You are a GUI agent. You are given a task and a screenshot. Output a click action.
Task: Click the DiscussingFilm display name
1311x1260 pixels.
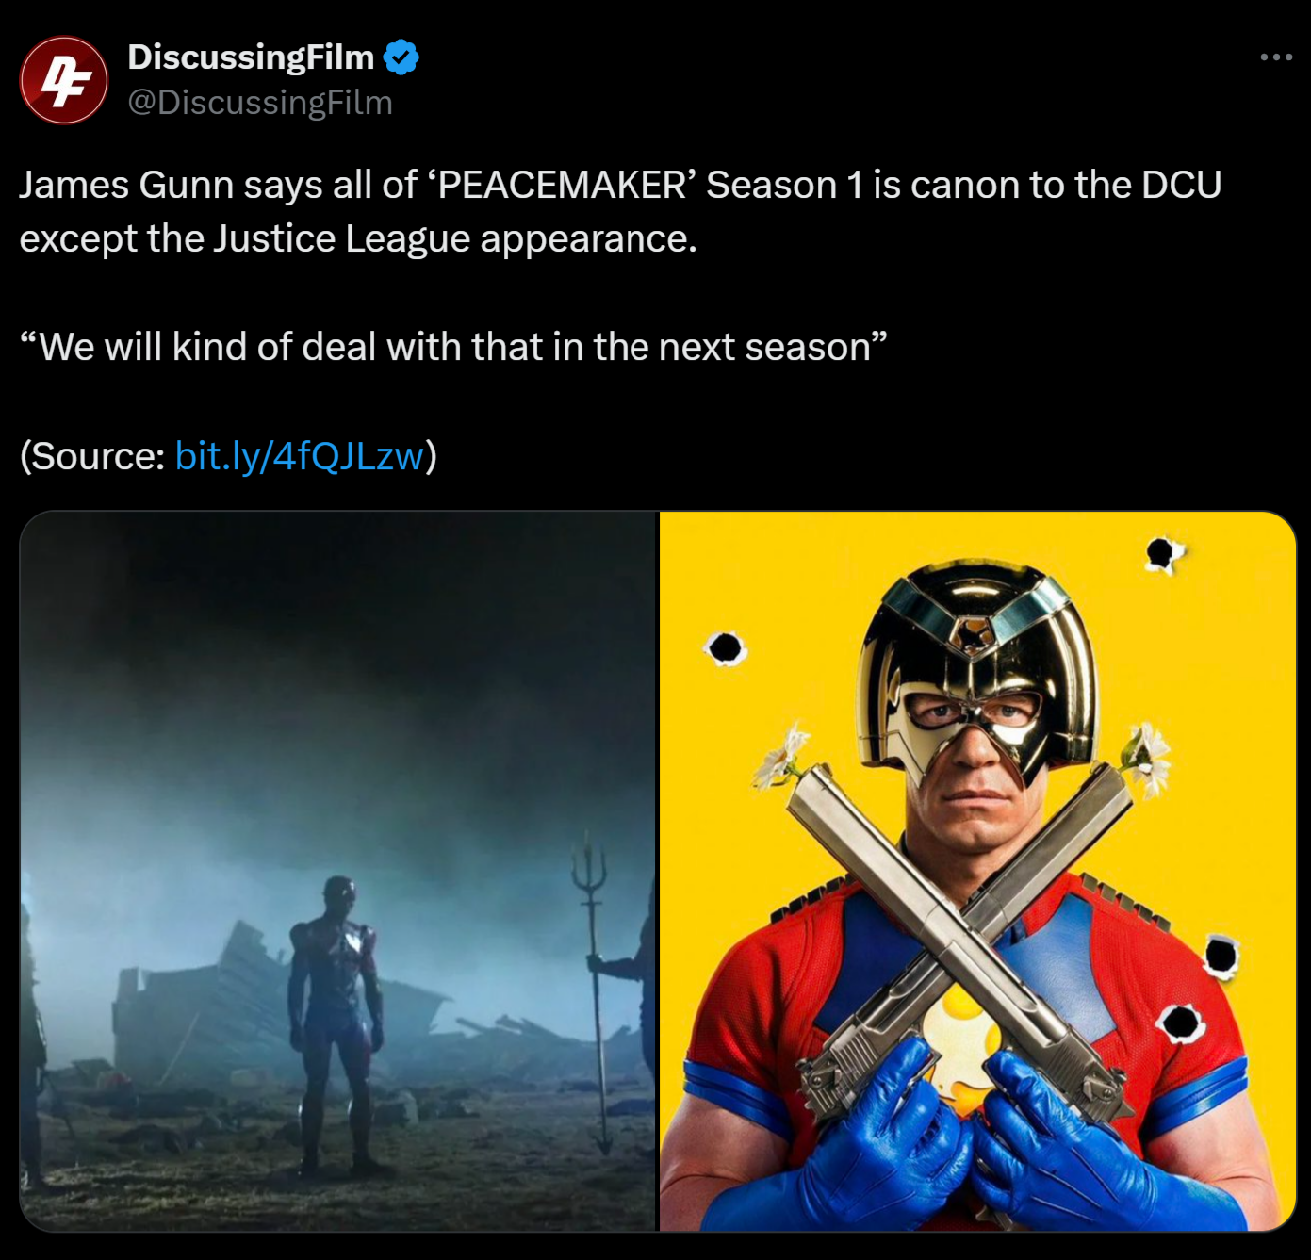tap(251, 57)
